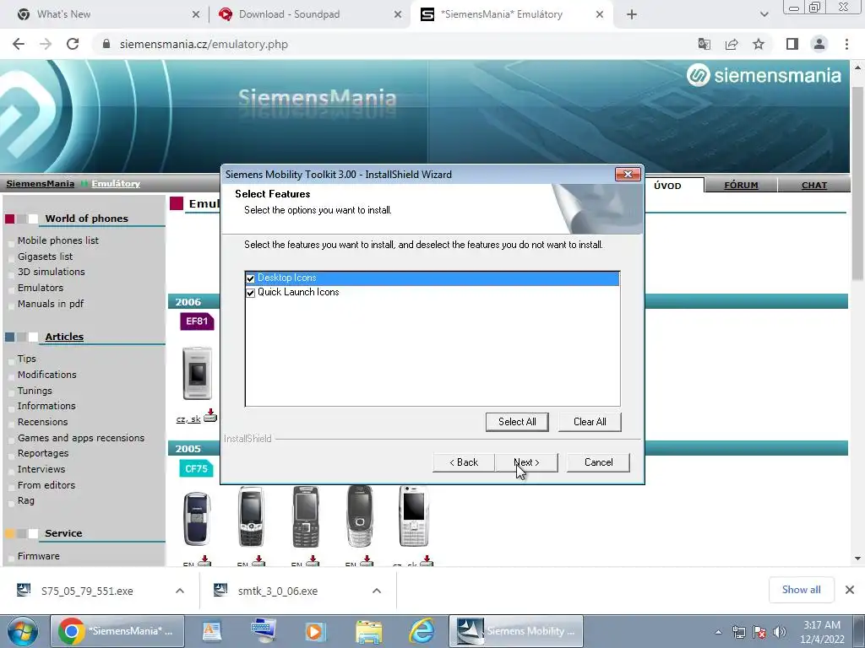Expand options for smtk_3_0_06.exe download
Image resolution: width=865 pixels, height=648 pixels.
click(x=377, y=591)
